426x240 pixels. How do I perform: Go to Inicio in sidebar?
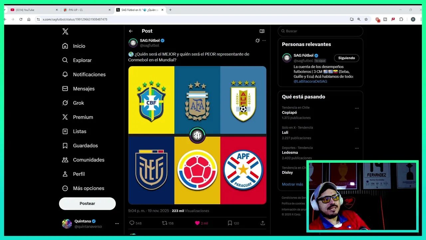(x=74, y=46)
